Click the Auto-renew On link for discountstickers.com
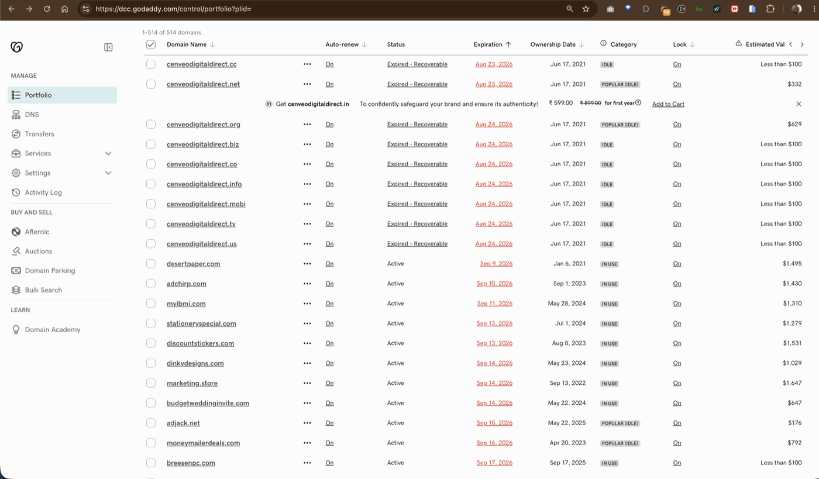This screenshot has height=479, width=819. (x=329, y=343)
